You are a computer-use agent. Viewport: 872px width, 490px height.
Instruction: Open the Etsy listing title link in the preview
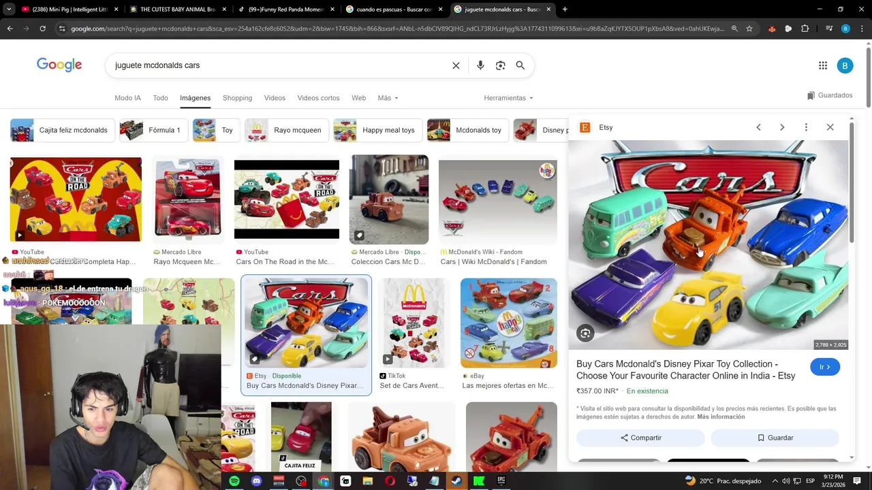tap(685, 370)
